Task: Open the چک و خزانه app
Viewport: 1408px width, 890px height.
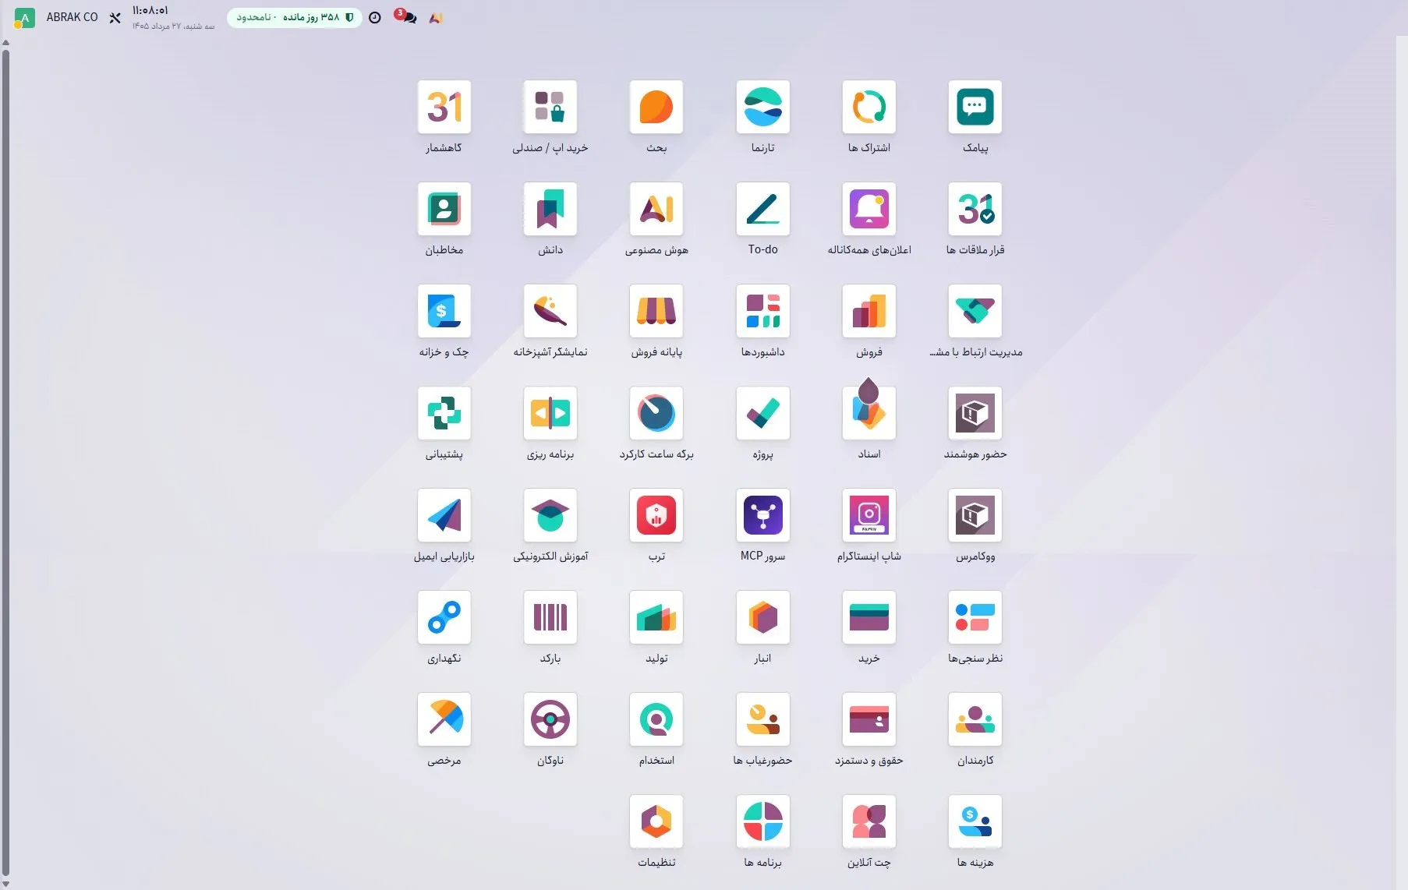Action: [x=444, y=311]
